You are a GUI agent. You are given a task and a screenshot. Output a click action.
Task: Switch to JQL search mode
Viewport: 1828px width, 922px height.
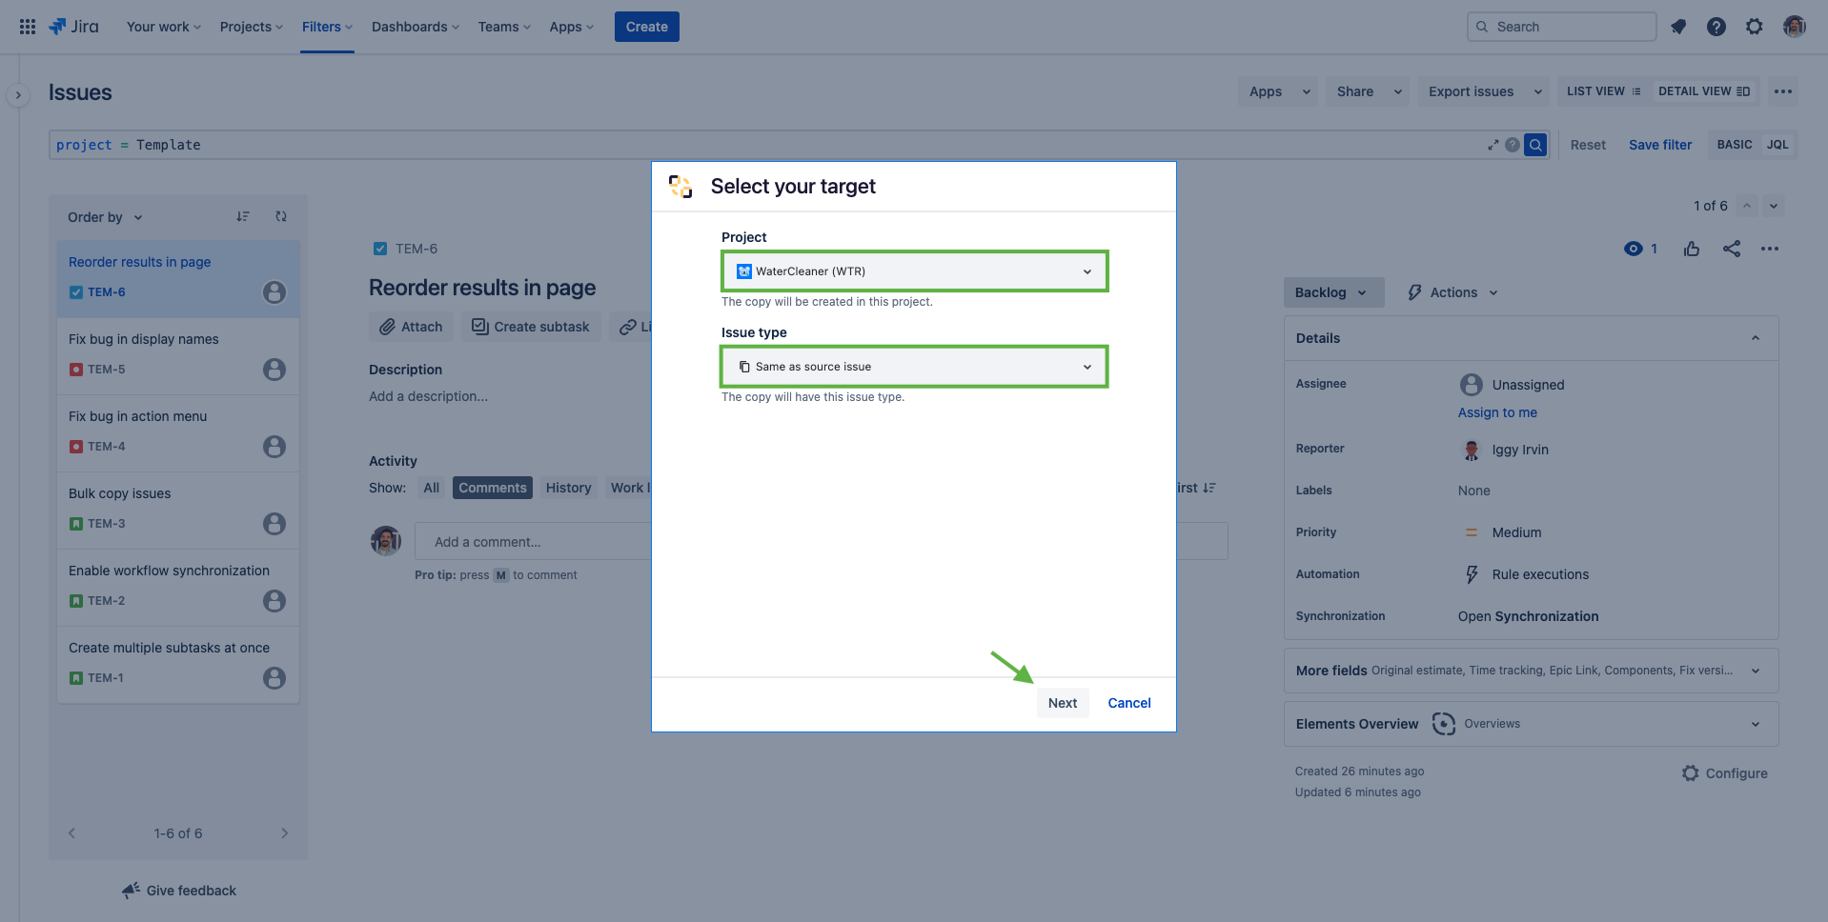coord(1777,145)
